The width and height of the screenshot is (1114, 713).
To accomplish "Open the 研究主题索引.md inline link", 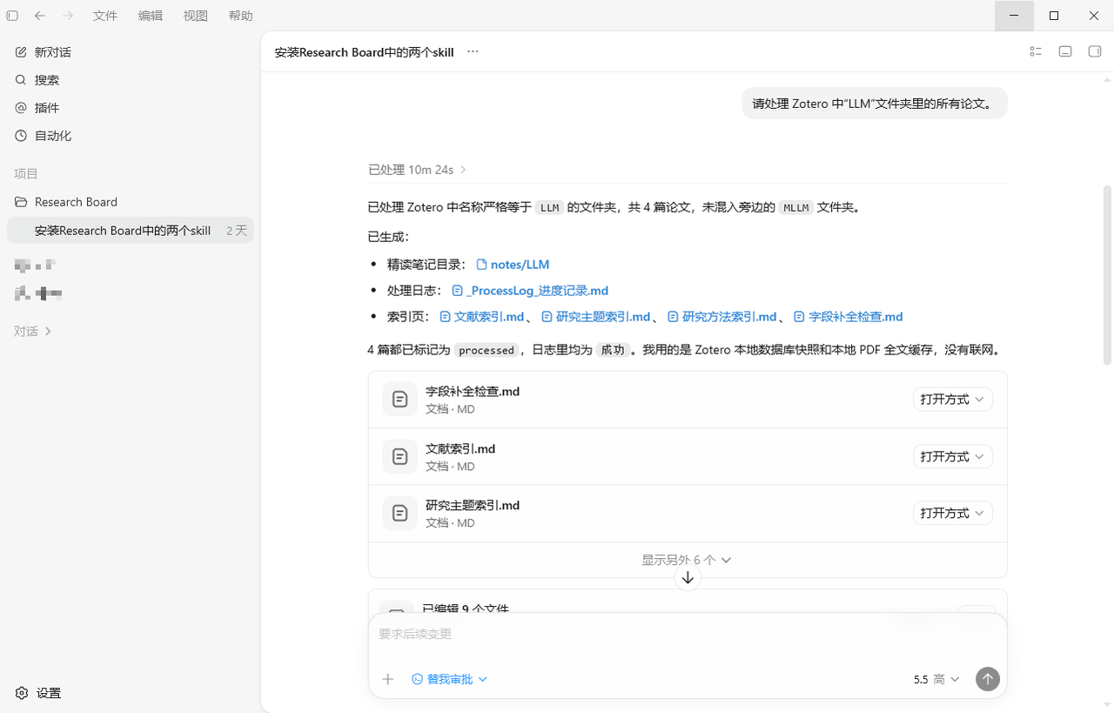I will click(x=596, y=317).
